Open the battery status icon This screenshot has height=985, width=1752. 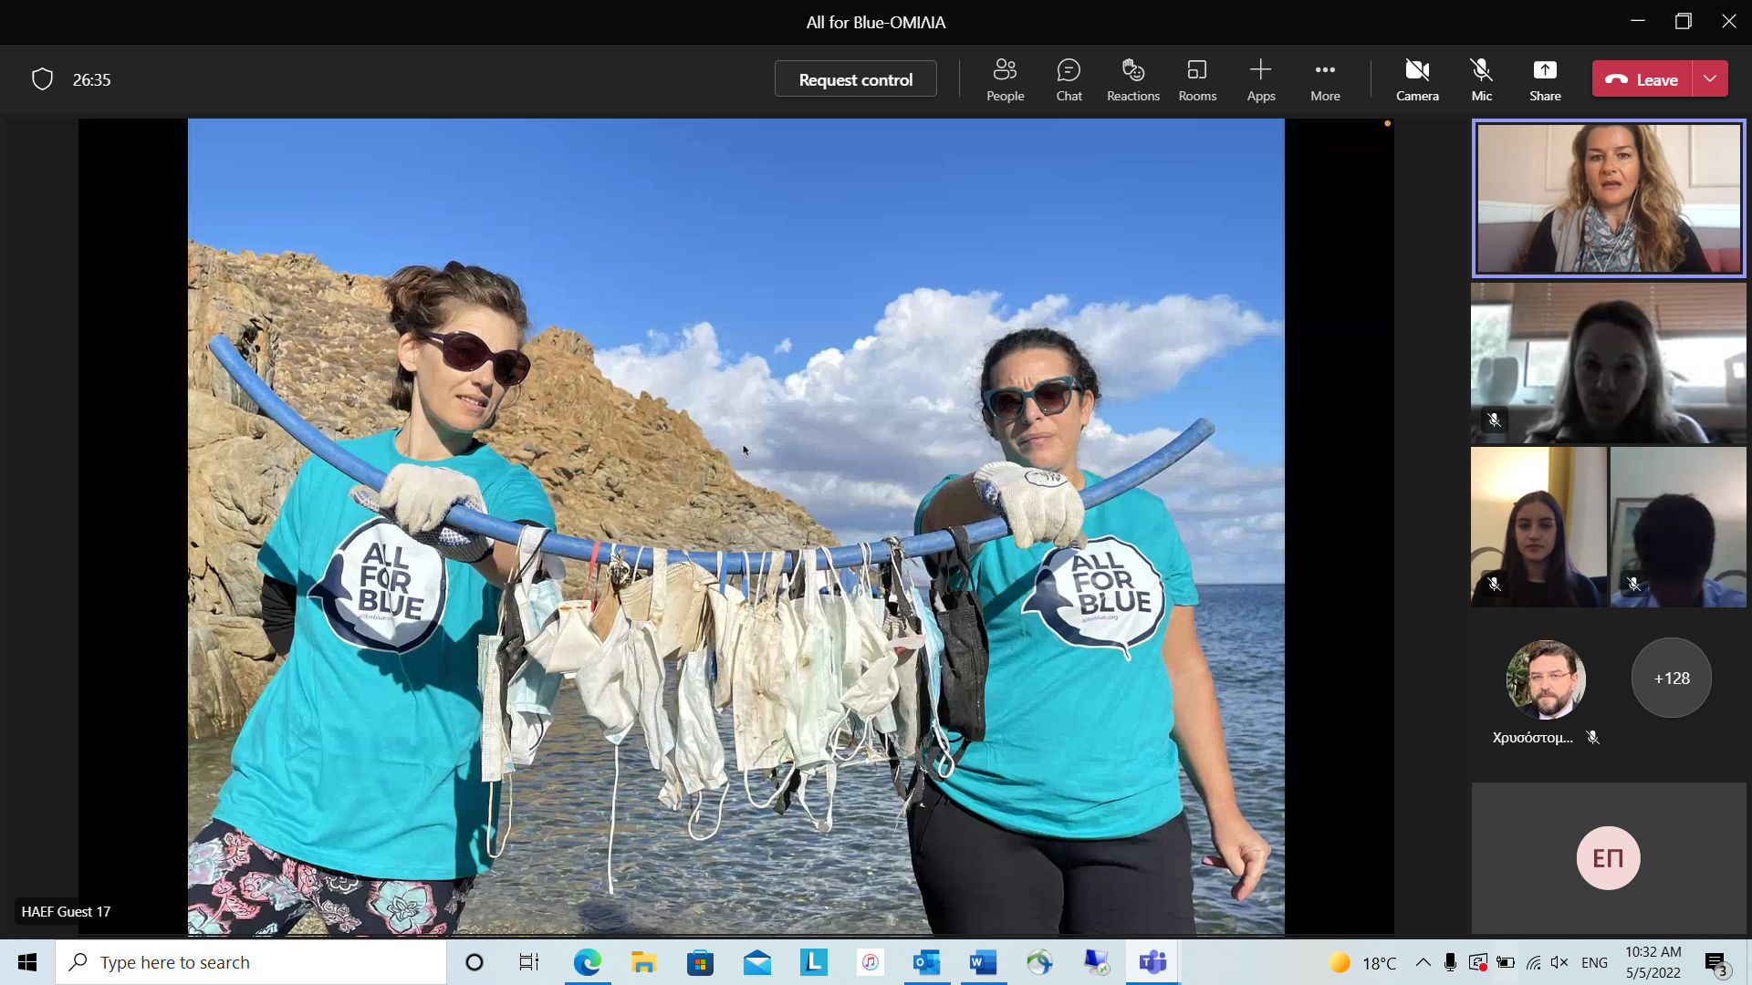pyautogui.click(x=1506, y=962)
